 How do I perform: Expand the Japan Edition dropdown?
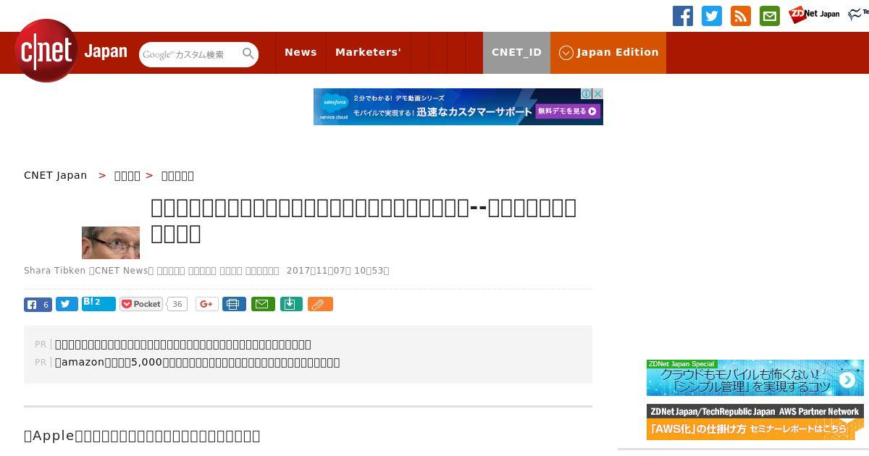(x=608, y=52)
